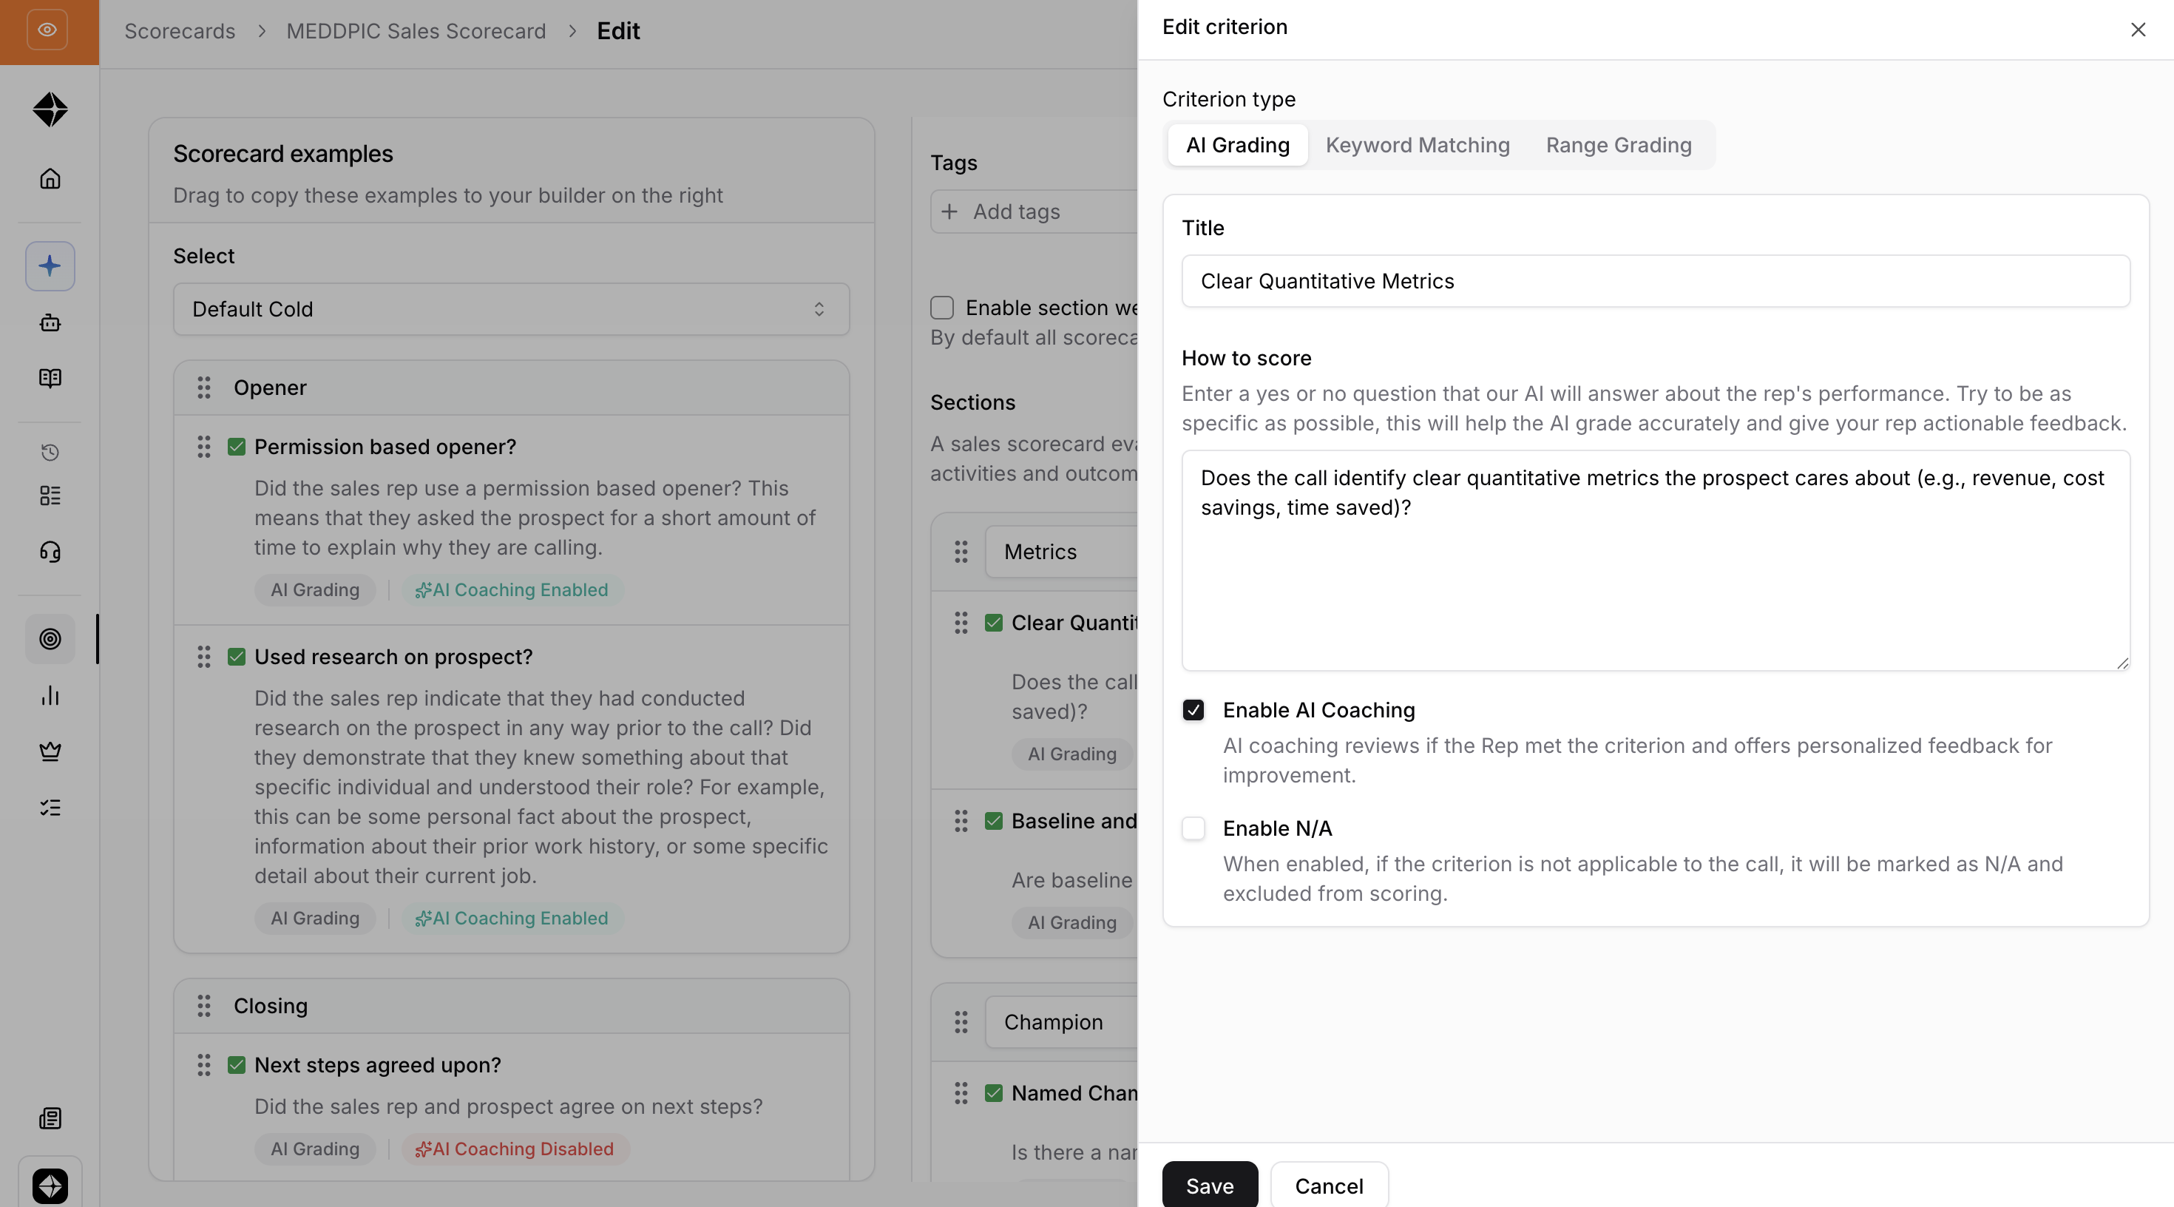Open the highlighted sparkle icon in sidebar
Screen dimensions: 2174x1207
[x=50, y=266]
